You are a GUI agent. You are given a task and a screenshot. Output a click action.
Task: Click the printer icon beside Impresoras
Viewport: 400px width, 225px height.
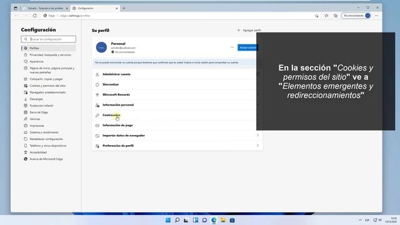[x=26, y=126]
